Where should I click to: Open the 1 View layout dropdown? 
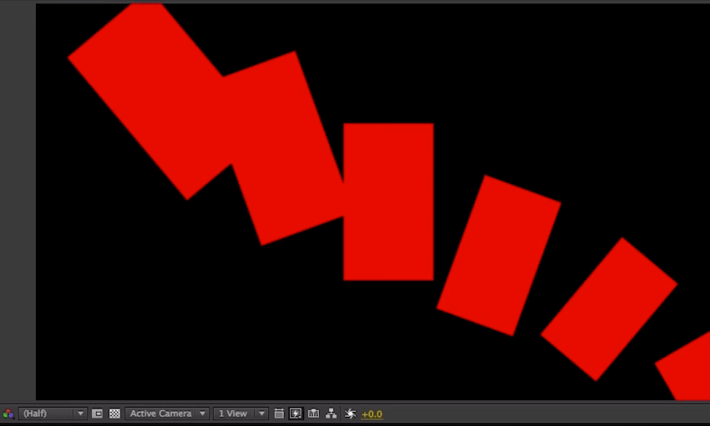click(241, 413)
